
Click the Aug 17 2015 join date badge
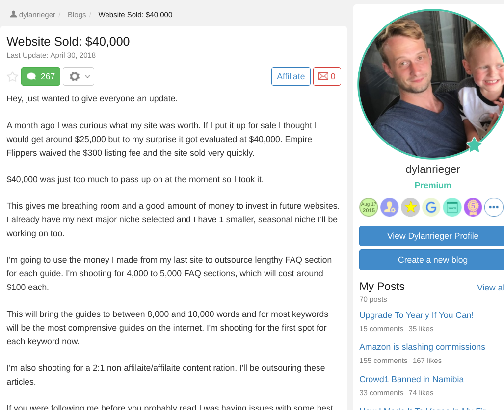[369, 207]
